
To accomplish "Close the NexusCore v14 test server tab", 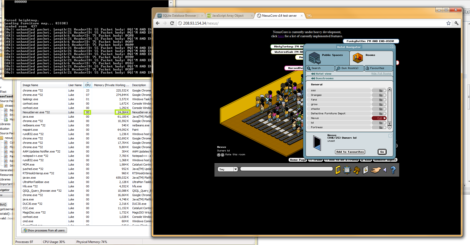I will click(302, 16).
